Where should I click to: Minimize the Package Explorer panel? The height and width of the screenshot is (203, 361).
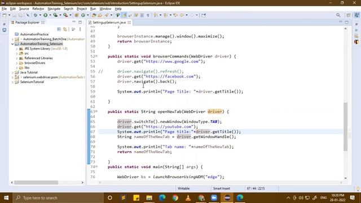coord(74,22)
